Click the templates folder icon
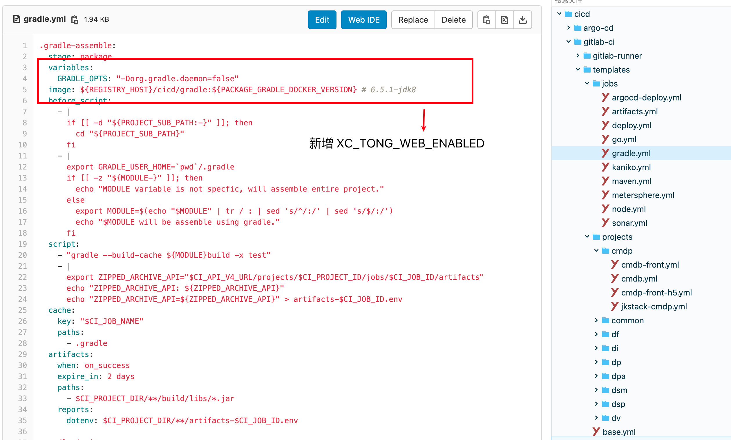Image resolution: width=731 pixels, height=440 pixels. 587,70
